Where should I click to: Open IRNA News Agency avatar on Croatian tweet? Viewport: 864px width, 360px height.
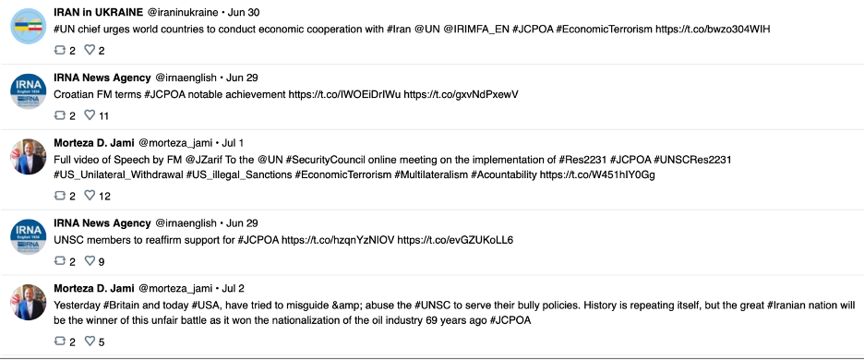[28, 91]
